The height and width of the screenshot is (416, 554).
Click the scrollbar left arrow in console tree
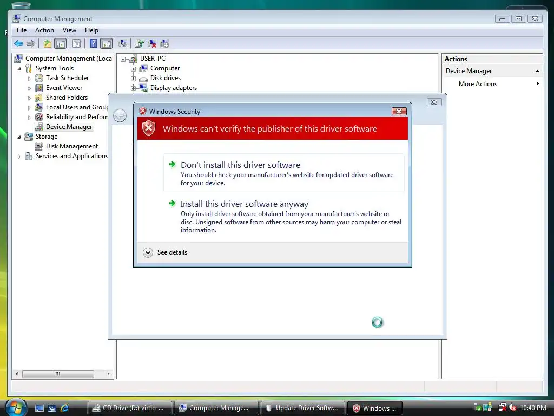17,374
